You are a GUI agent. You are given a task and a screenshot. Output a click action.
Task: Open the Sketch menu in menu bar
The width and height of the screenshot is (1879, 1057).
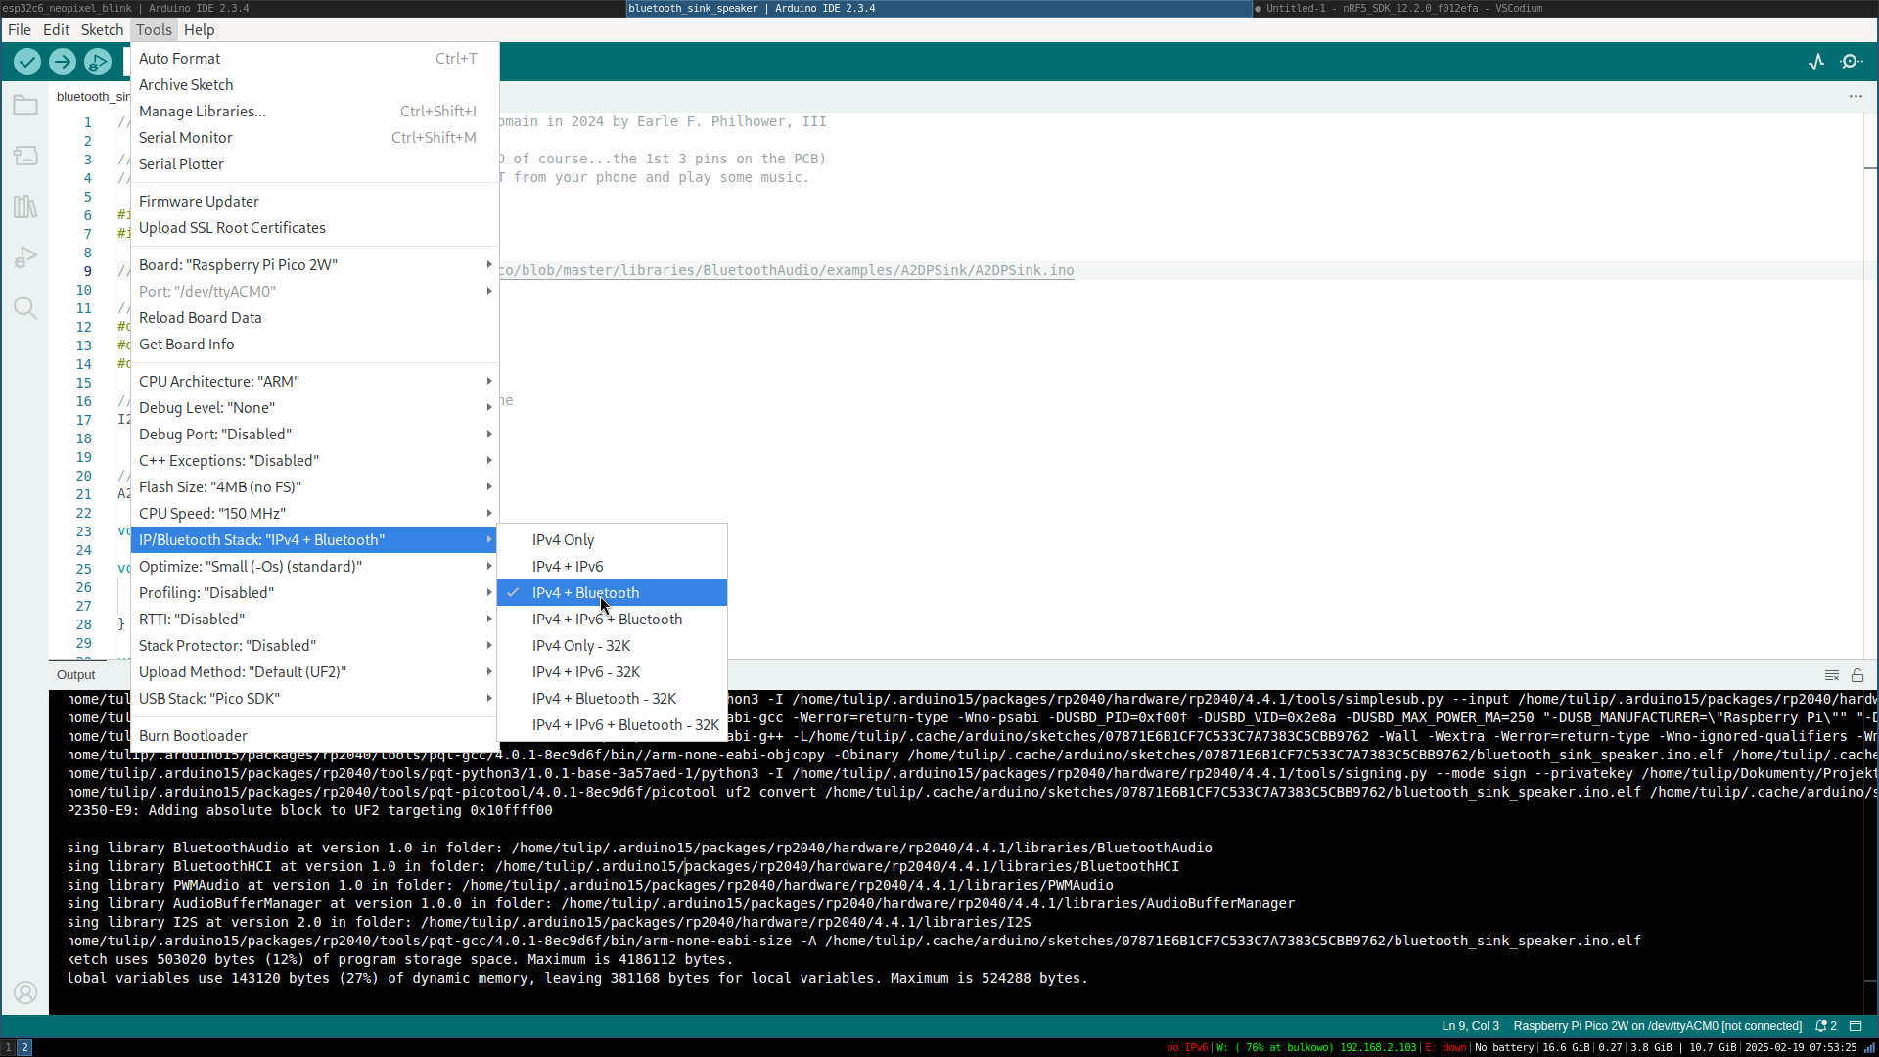coord(102,30)
